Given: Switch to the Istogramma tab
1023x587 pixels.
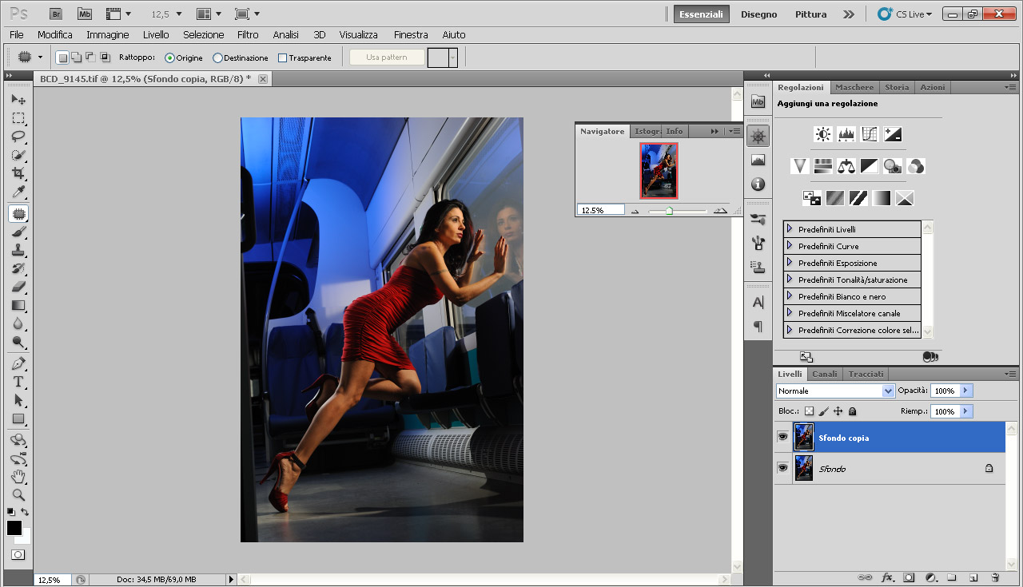Looking at the screenshot, I should (x=647, y=131).
